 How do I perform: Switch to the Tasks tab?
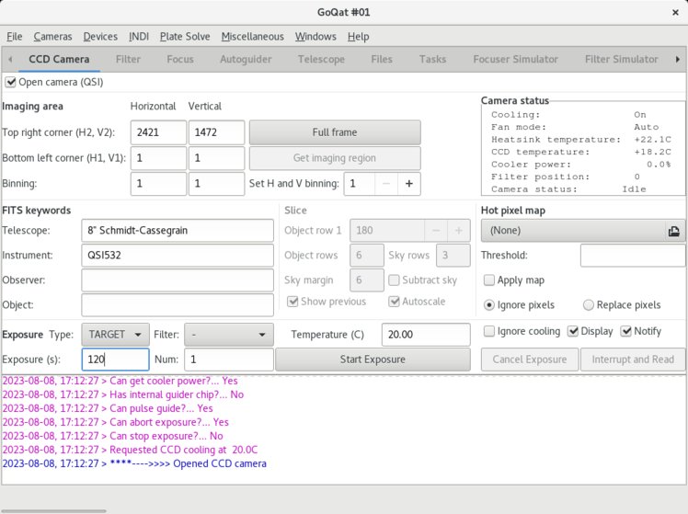tap(432, 59)
